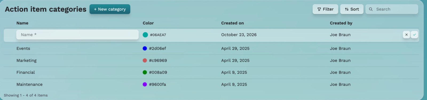
Task: Select the Financial category name
Action: click(x=26, y=72)
